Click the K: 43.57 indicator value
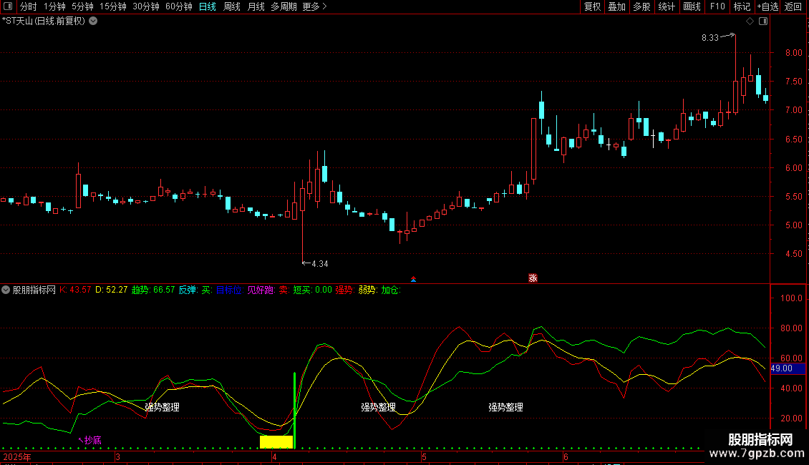 75,290
